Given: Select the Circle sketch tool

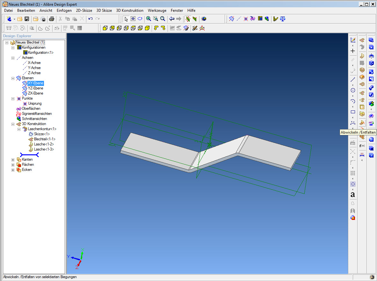Looking at the screenshot, I should 353,90.
